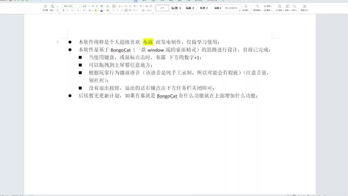The height and width of the screenshot is (196, 348).
Task: Expand the highlight color dropdown arrow
Action: point(98,11)
